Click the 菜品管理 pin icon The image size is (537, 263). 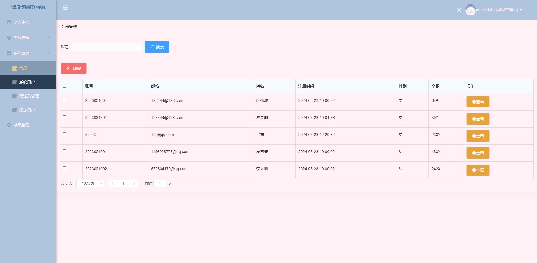point(9,125)
